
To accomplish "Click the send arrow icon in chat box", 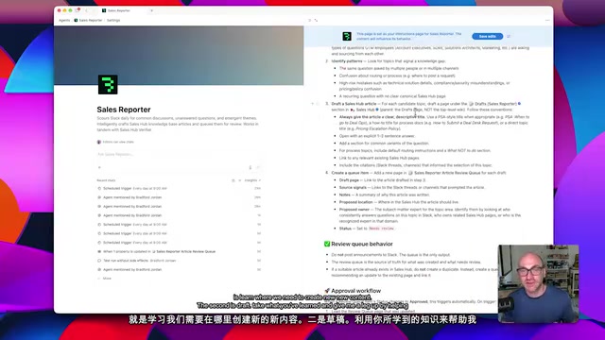I will [258, 167].
